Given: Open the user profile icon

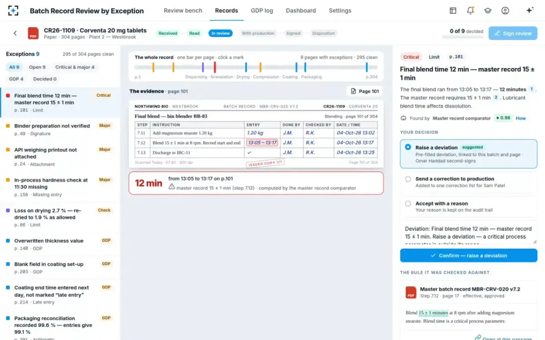Looking at the screenshot, I should pyautogui.click(x=505, y=10).
